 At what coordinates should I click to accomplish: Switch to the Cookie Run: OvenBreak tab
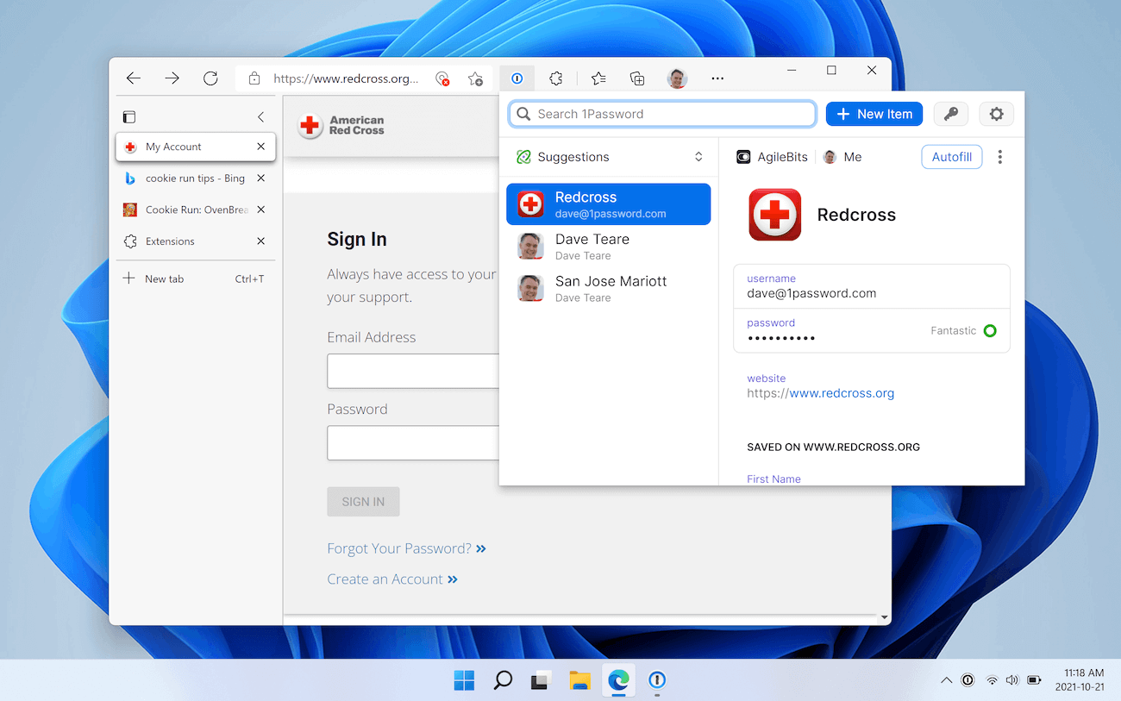[x=194, y=209]
